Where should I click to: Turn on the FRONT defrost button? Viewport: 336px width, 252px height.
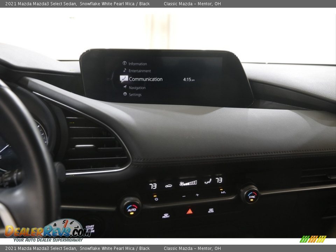click(166, 216)
